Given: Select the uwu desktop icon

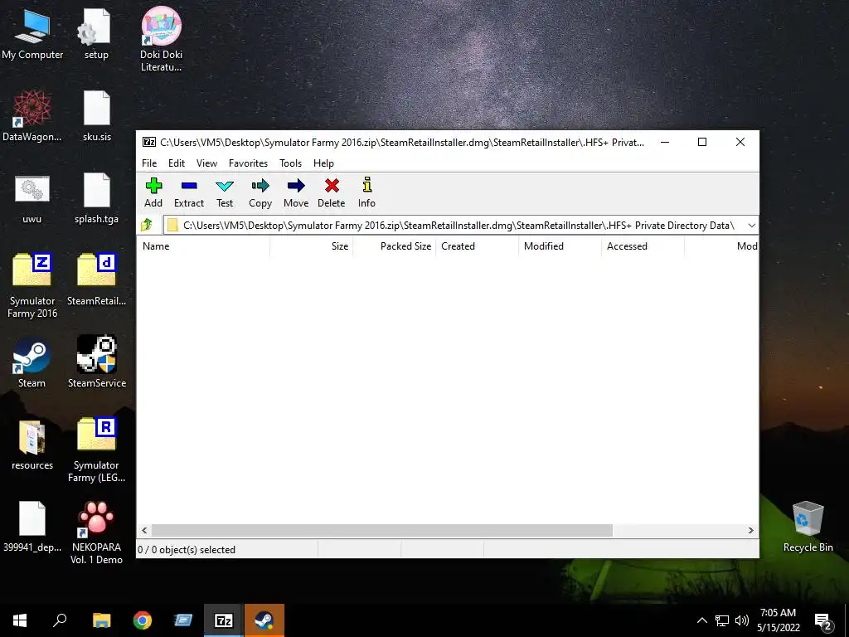Looking at the screenshot, I should tap(32, 198).
